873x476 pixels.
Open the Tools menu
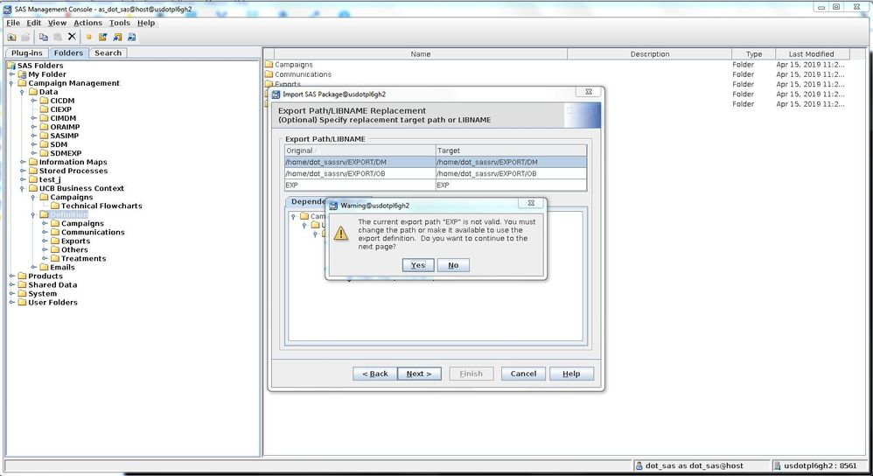click(120, 23)
